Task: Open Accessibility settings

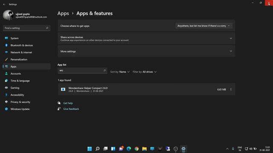Action: point(26,95)
